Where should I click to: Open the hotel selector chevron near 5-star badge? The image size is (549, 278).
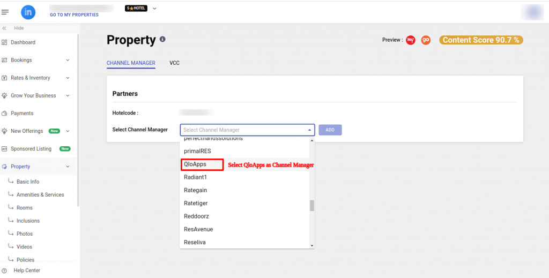tap(154, 8)
